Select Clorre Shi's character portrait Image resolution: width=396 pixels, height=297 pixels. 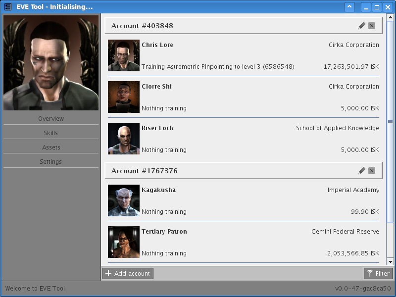pos(124,97)
